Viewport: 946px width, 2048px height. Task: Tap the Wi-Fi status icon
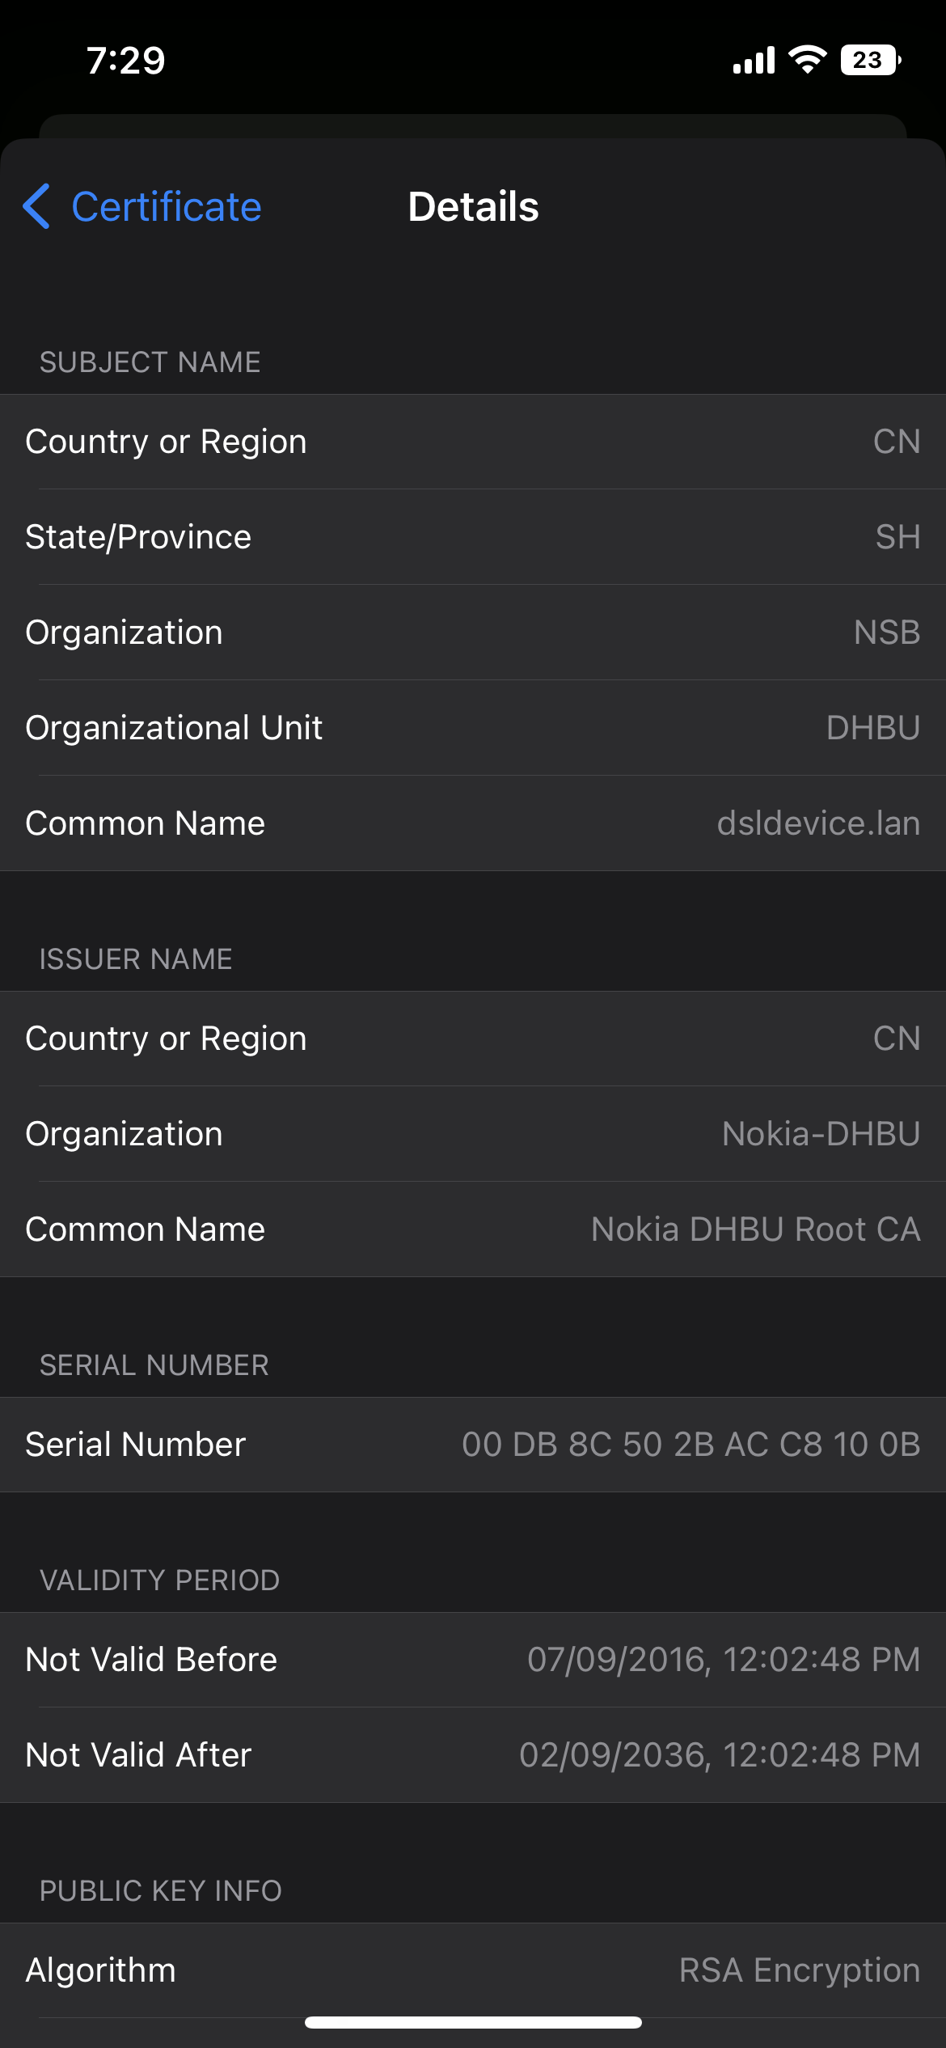807,60
